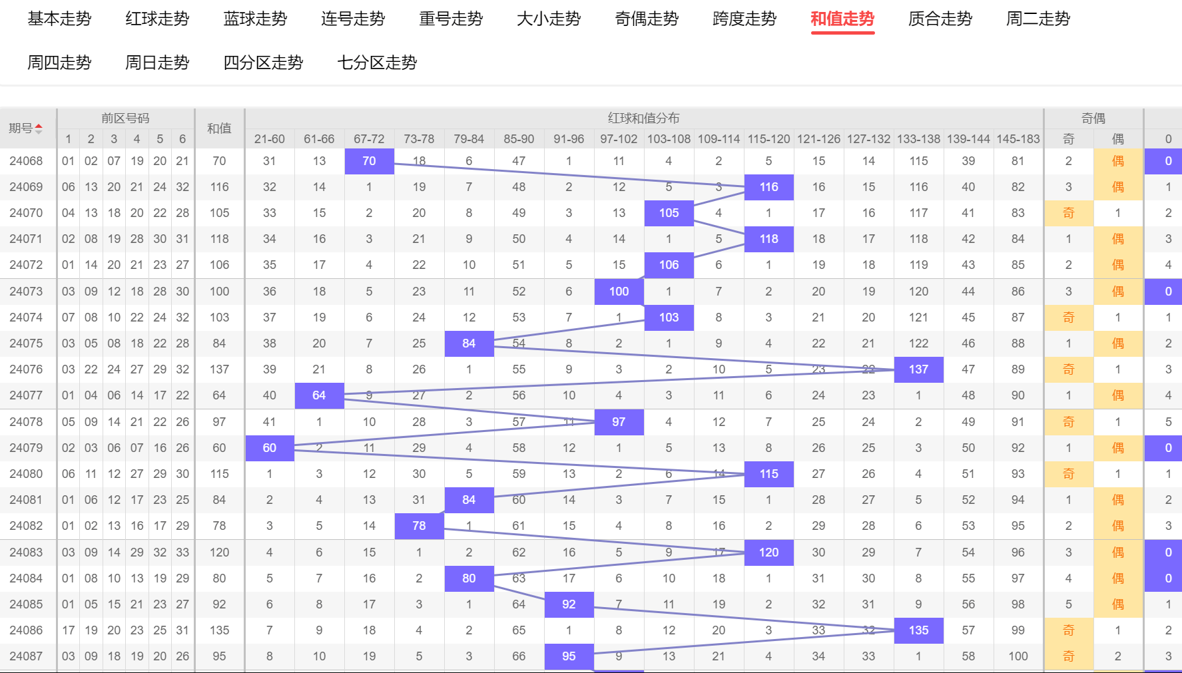This screenshot has width=1182, height=673.
Task: Click the 97-102 range column header
Action: tap(619, 139)
